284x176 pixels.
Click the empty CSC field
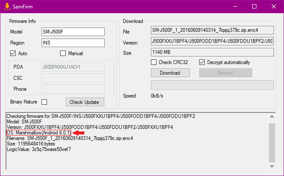pos(73,78)
